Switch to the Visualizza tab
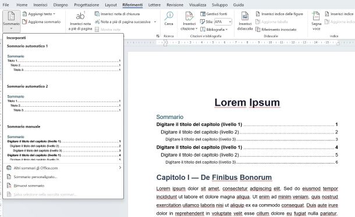The width and height of the screenshot is (355, 217). pos(198,5)
